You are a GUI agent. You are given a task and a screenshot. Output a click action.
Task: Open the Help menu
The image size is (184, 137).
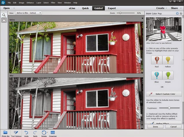point(75,3)
